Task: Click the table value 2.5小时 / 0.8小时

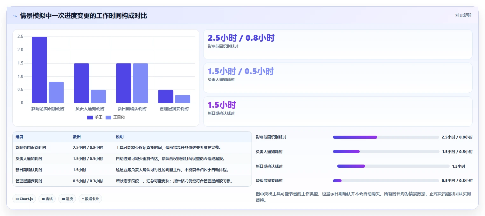Action: click(x=88, y=148)
